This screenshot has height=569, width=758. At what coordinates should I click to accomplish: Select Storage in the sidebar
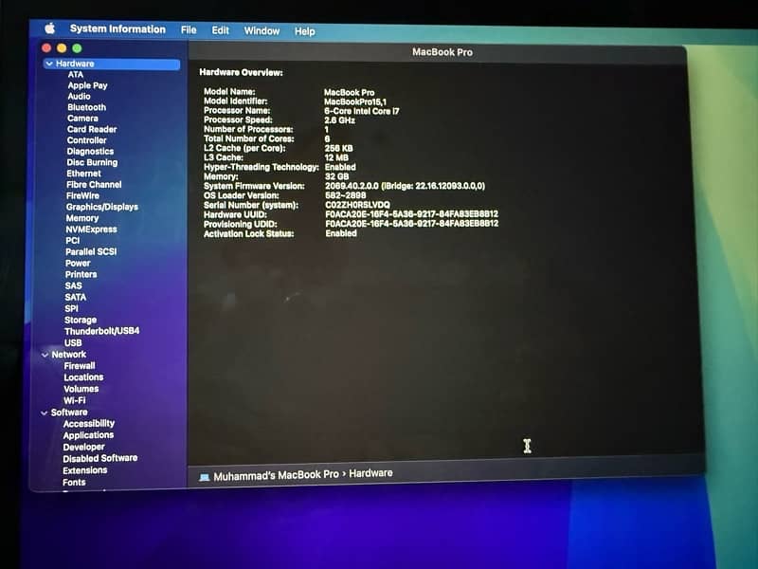point(81,321)
